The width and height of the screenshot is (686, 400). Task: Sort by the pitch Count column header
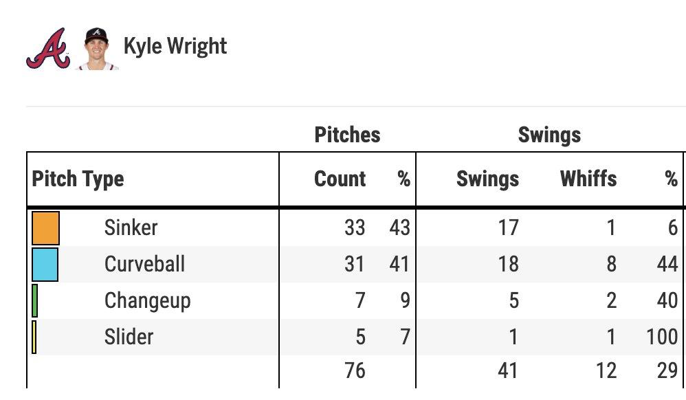click(x=340, y=179)
